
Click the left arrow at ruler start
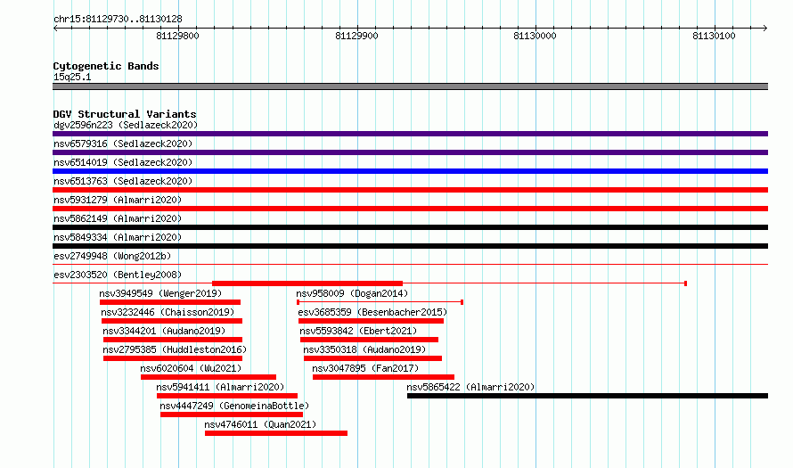55,28
